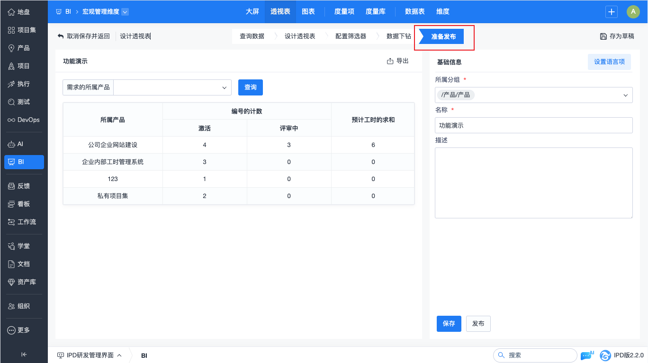Click into the 描述 description text area
648x363 pixels.
pyautogui.click(x=533, y=183)
